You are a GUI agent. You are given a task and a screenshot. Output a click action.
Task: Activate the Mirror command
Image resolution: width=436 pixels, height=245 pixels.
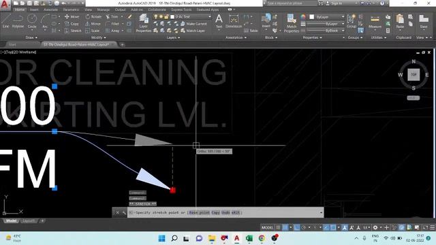coord(93,24)
